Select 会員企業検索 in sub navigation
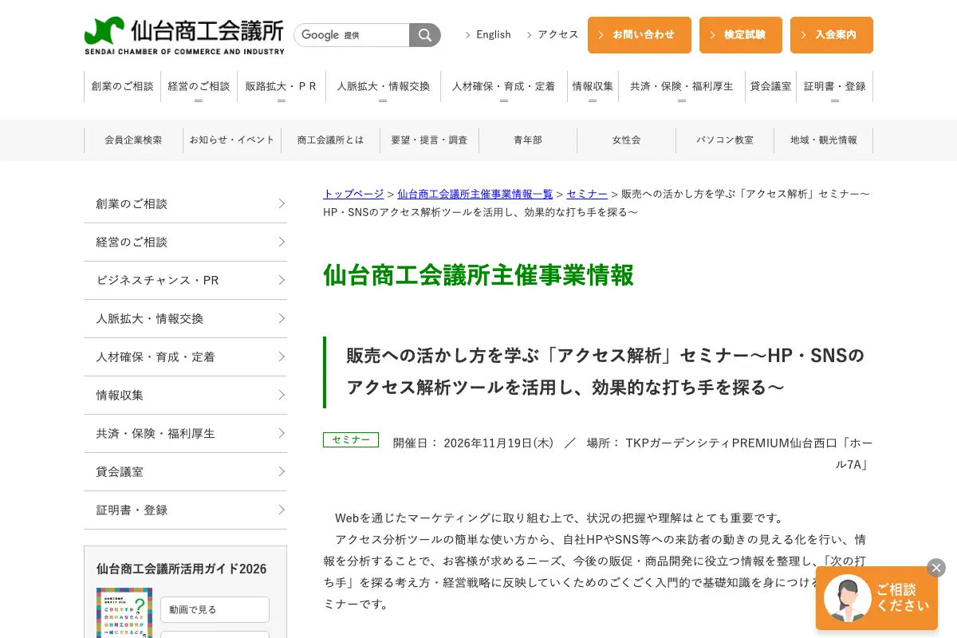This screenshot has height=638, width=957. click(x=133, y=140)
